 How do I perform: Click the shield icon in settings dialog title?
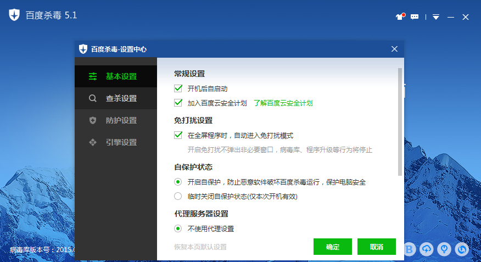point(83,49)
